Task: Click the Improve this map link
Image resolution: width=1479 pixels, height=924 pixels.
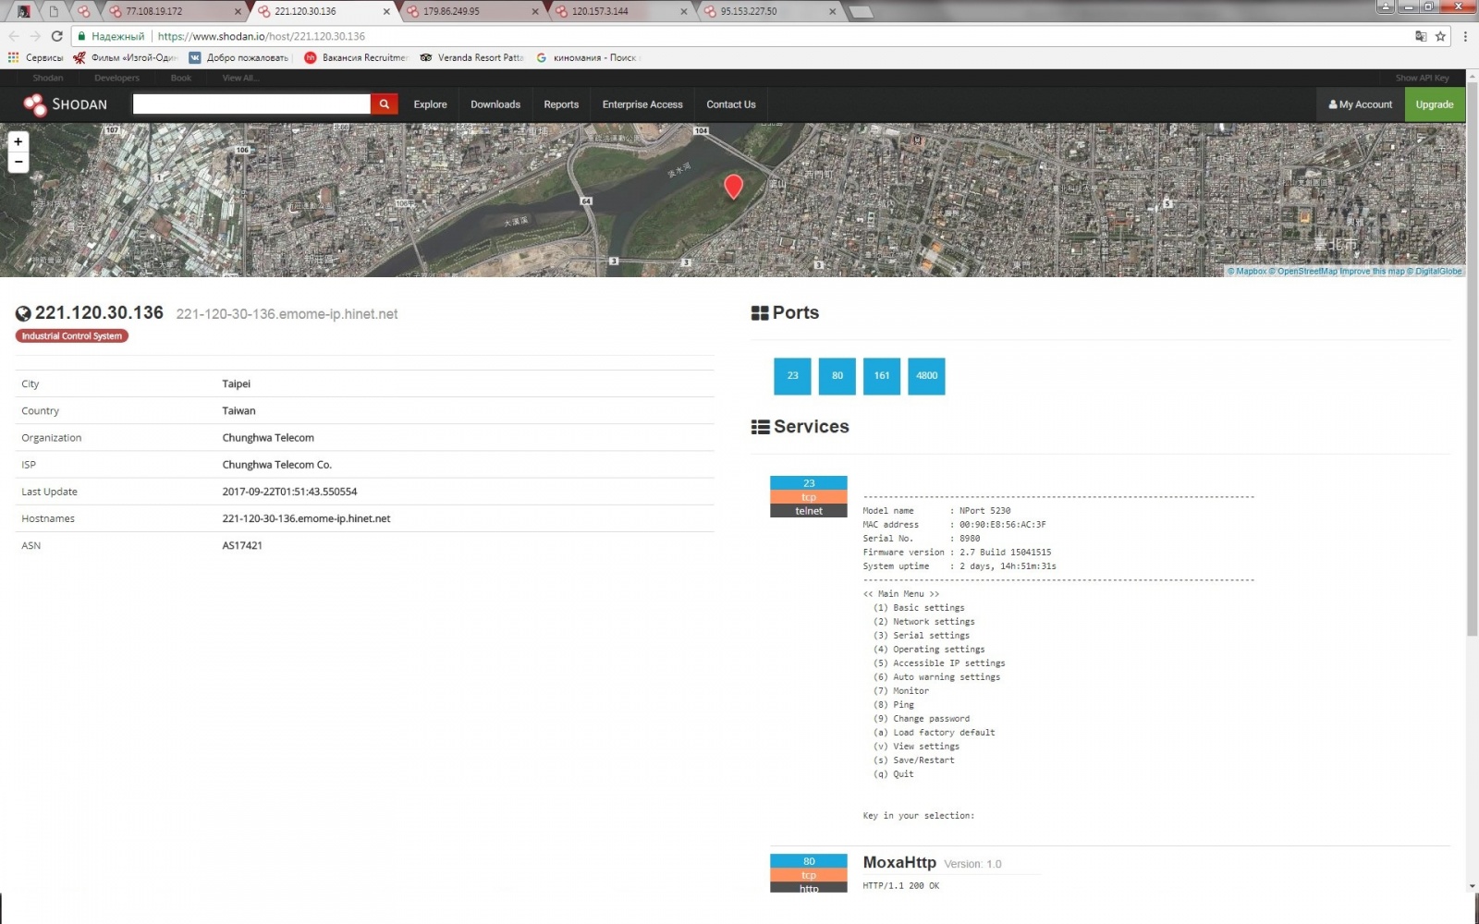Action: [x=1372, y=272]
